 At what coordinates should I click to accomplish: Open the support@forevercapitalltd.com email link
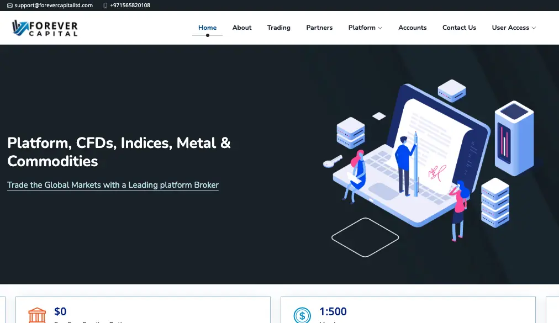coord(54,6)
